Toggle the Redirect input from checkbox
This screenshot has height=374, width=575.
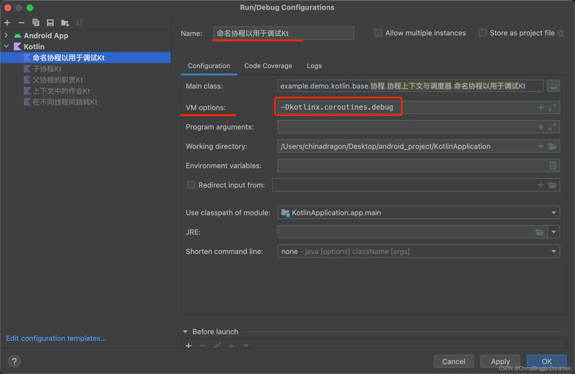(x=191, y=185)
